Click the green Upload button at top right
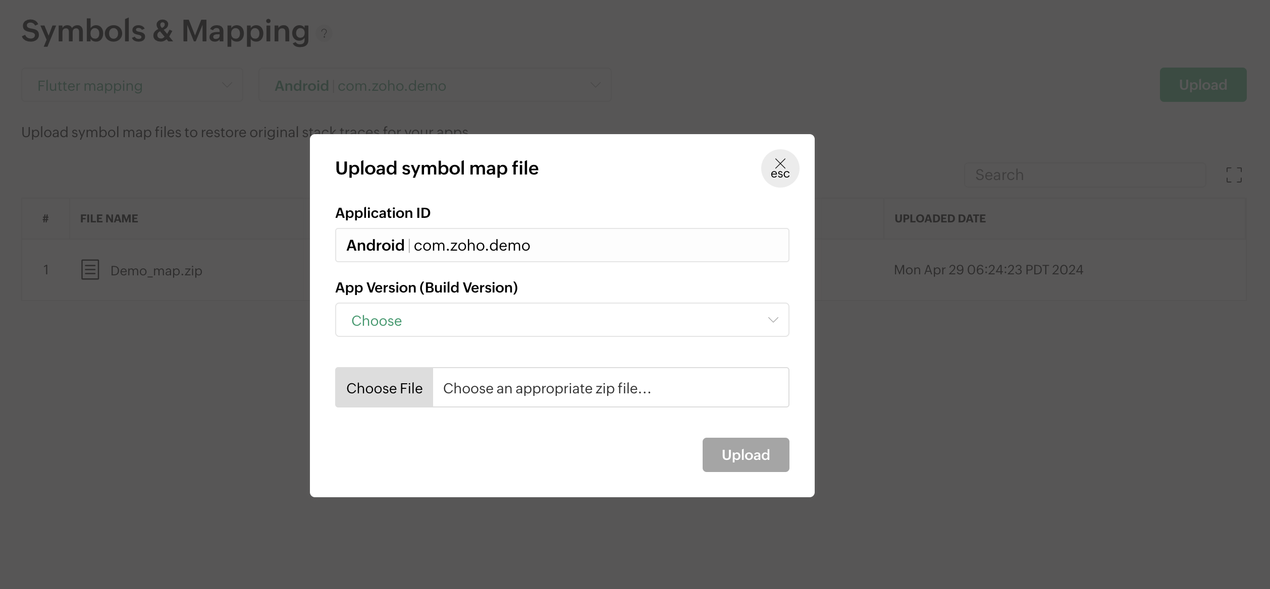 1203,85
